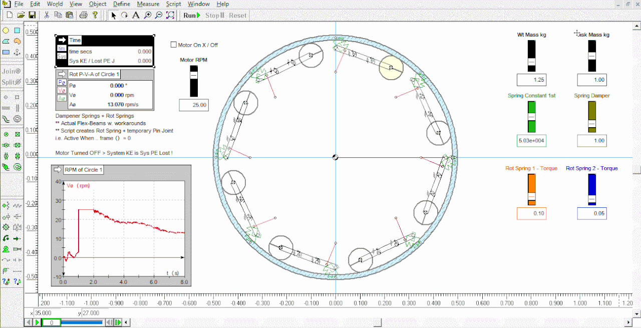The width and height of the screenshot is (641, 328).
Task: Click the orange Rot Spring 1 Torque slider
Action: [532, 190]
